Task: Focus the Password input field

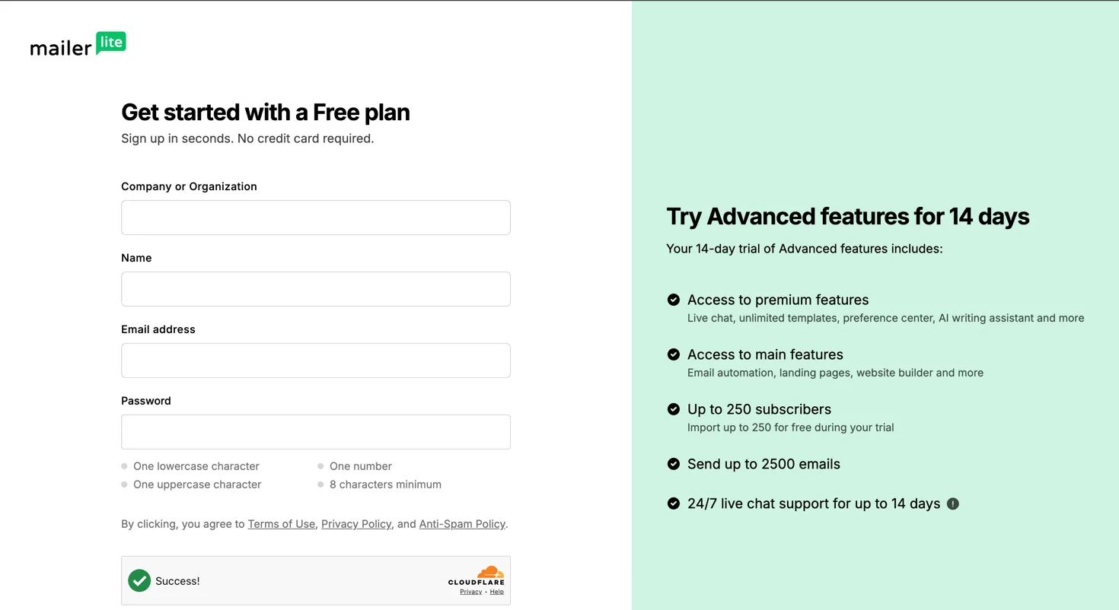Action: 316,432
